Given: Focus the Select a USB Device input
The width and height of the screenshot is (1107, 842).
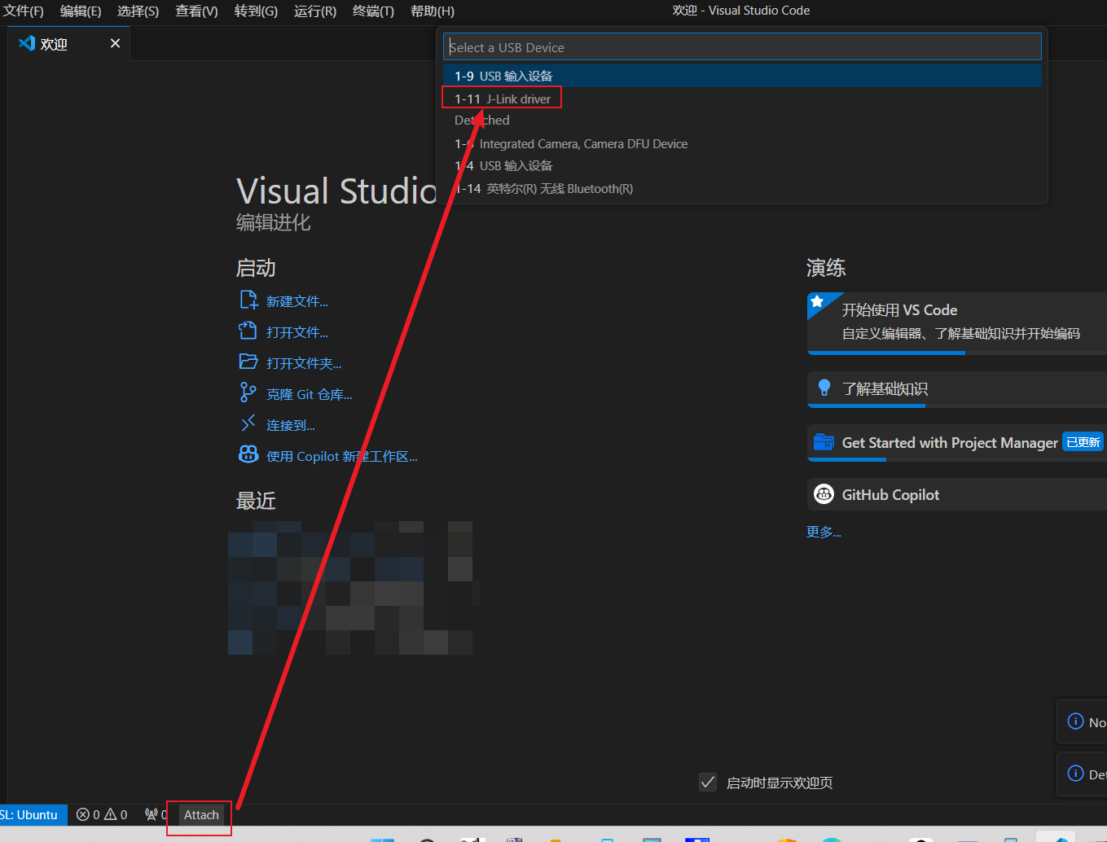Looking at the screenshot, I should pos(742,47).
